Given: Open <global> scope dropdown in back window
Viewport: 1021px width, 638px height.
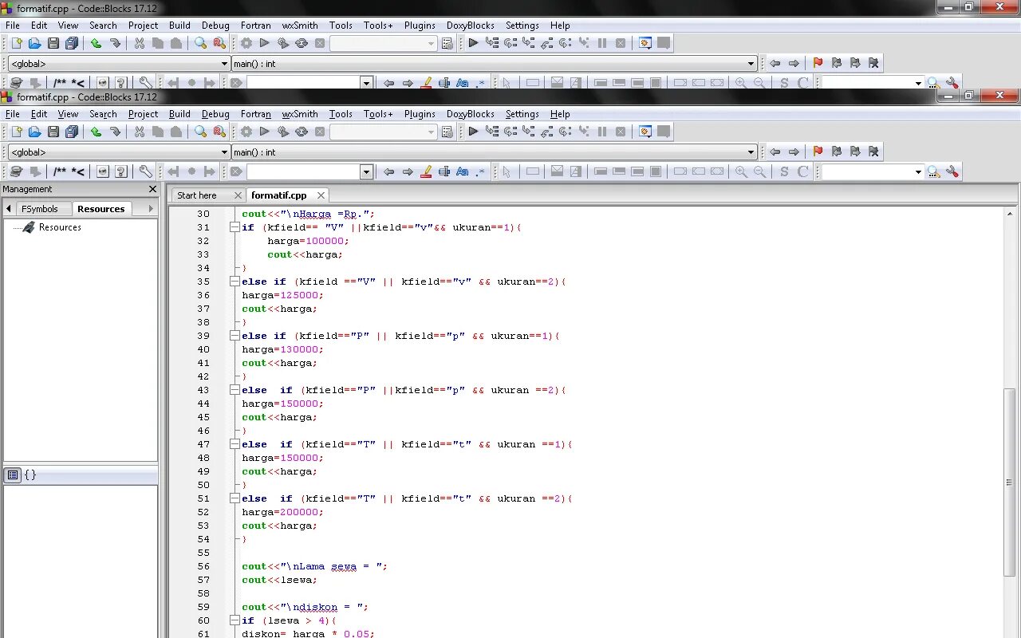Looking at the screenshot, I should [x=224, y=64].
